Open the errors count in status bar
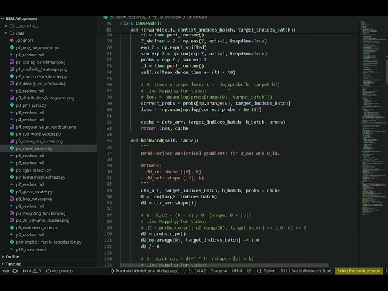 tap(27, 271)
